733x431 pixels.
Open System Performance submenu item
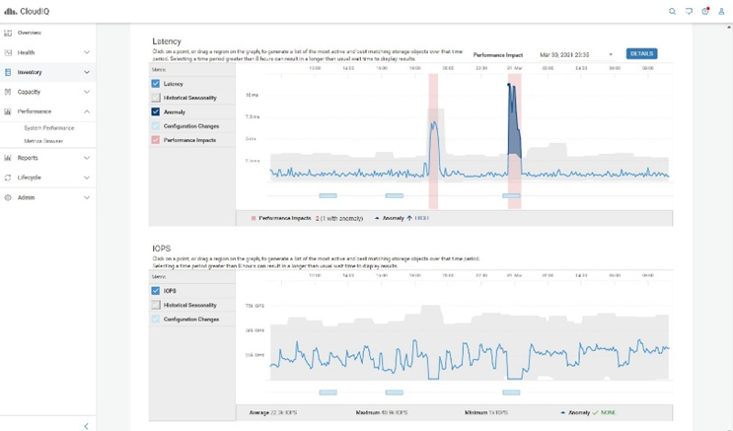click(x=49, y=128)
